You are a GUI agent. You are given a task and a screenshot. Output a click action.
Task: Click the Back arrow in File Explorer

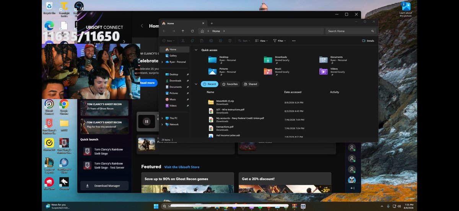[164, 31]
